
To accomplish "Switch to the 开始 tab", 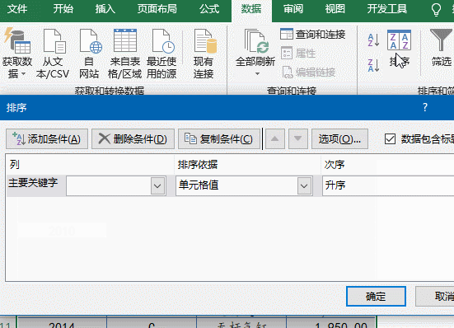I will coord(63,9).
